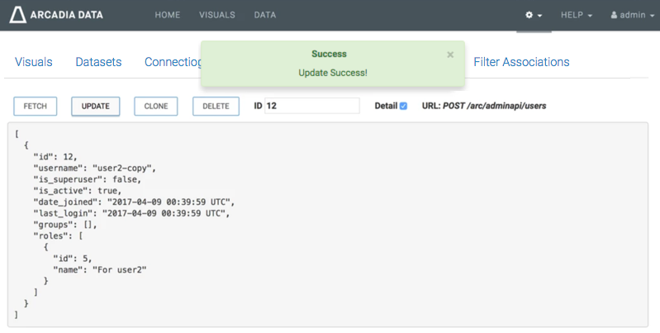Select DATA in the top navigation

265,15
